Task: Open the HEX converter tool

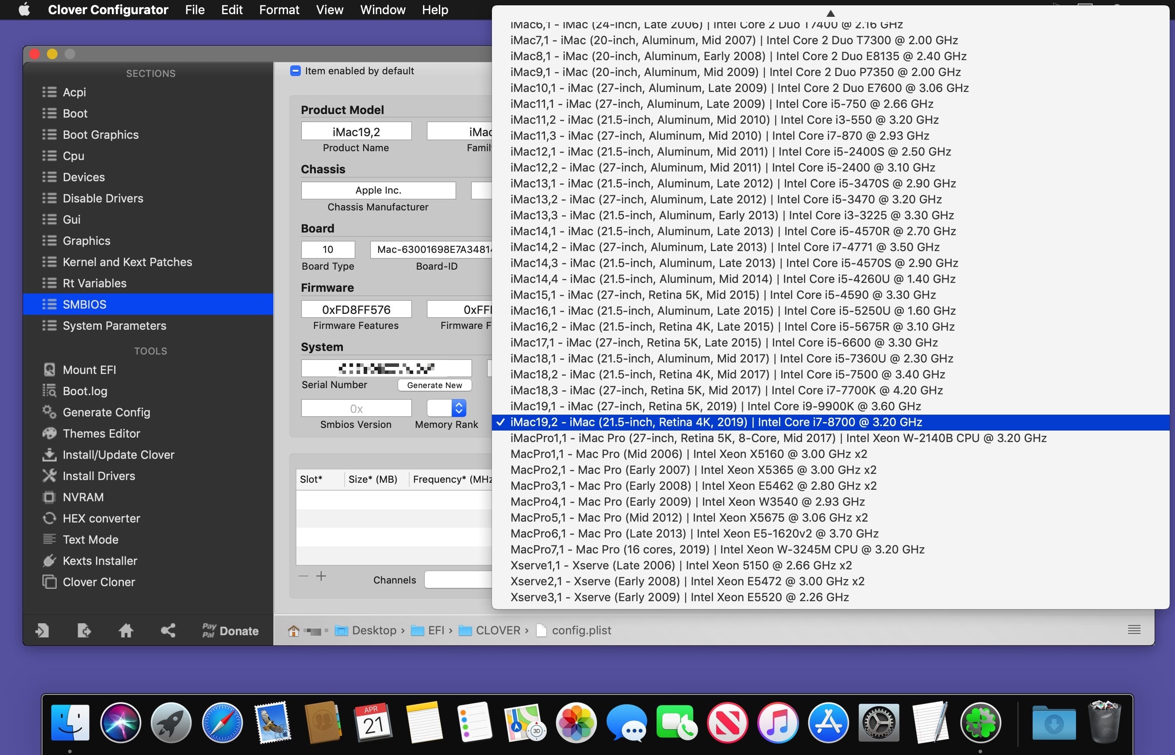Action: point(148,518)
